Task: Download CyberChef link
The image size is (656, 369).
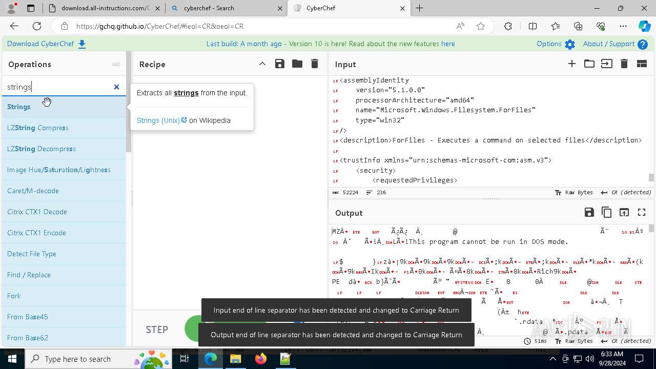Action: pyautogui.click(x=46, y=44)
